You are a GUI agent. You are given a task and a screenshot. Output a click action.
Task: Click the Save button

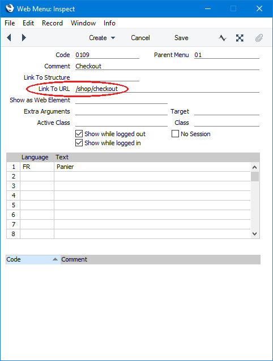[181, 38]
